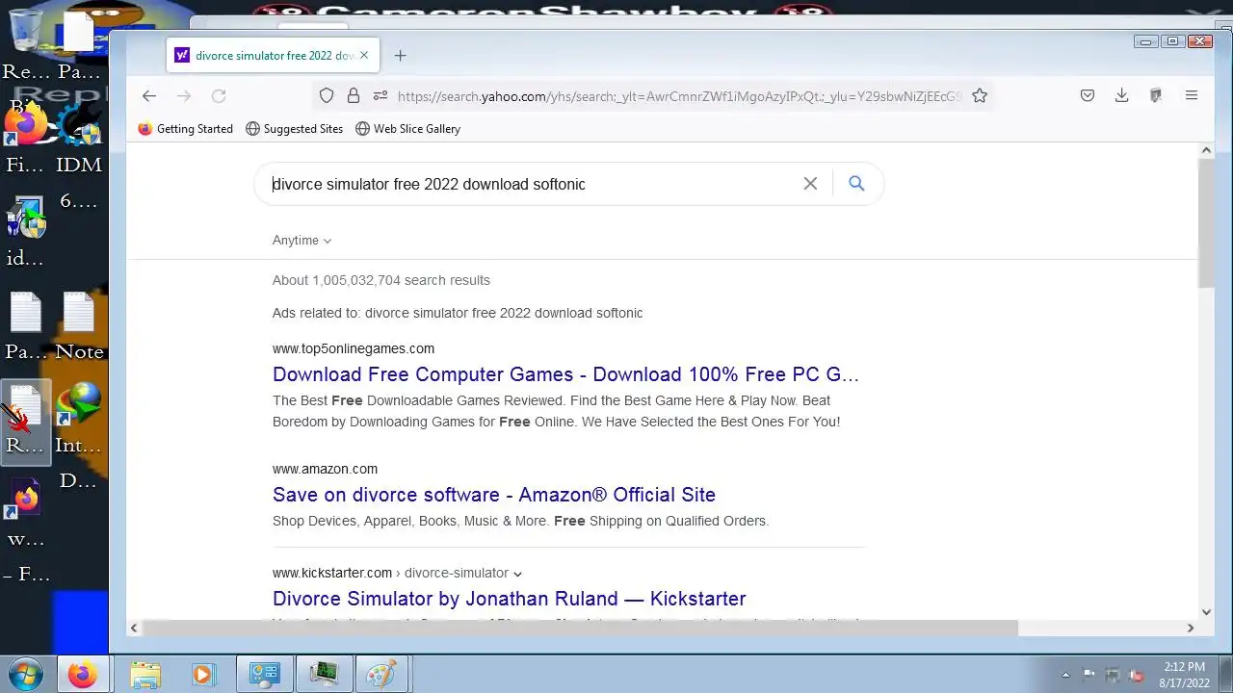Click the www.amazon.com URL text
1233x693 pixels.
325,469
